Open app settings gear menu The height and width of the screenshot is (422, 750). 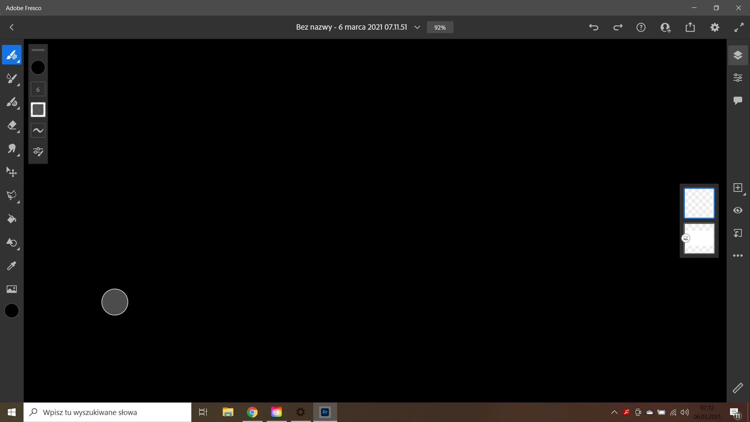click(714, 27)
